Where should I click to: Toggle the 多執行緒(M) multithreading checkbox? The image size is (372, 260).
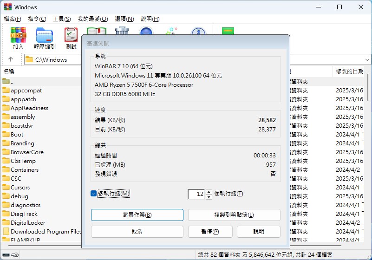click(93, 194)
